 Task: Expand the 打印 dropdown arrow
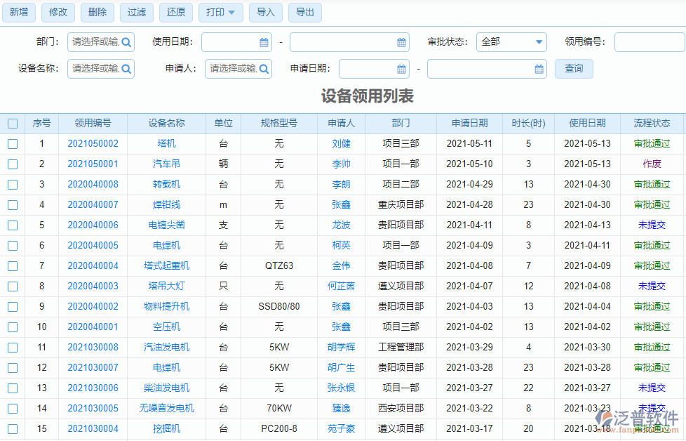(231, 13)
